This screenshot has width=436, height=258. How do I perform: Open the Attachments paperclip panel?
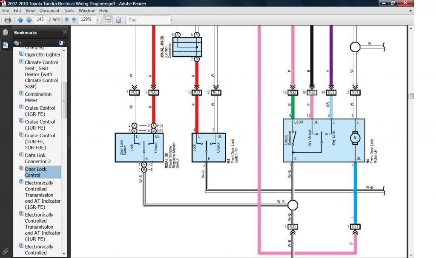tap(6, 251)
